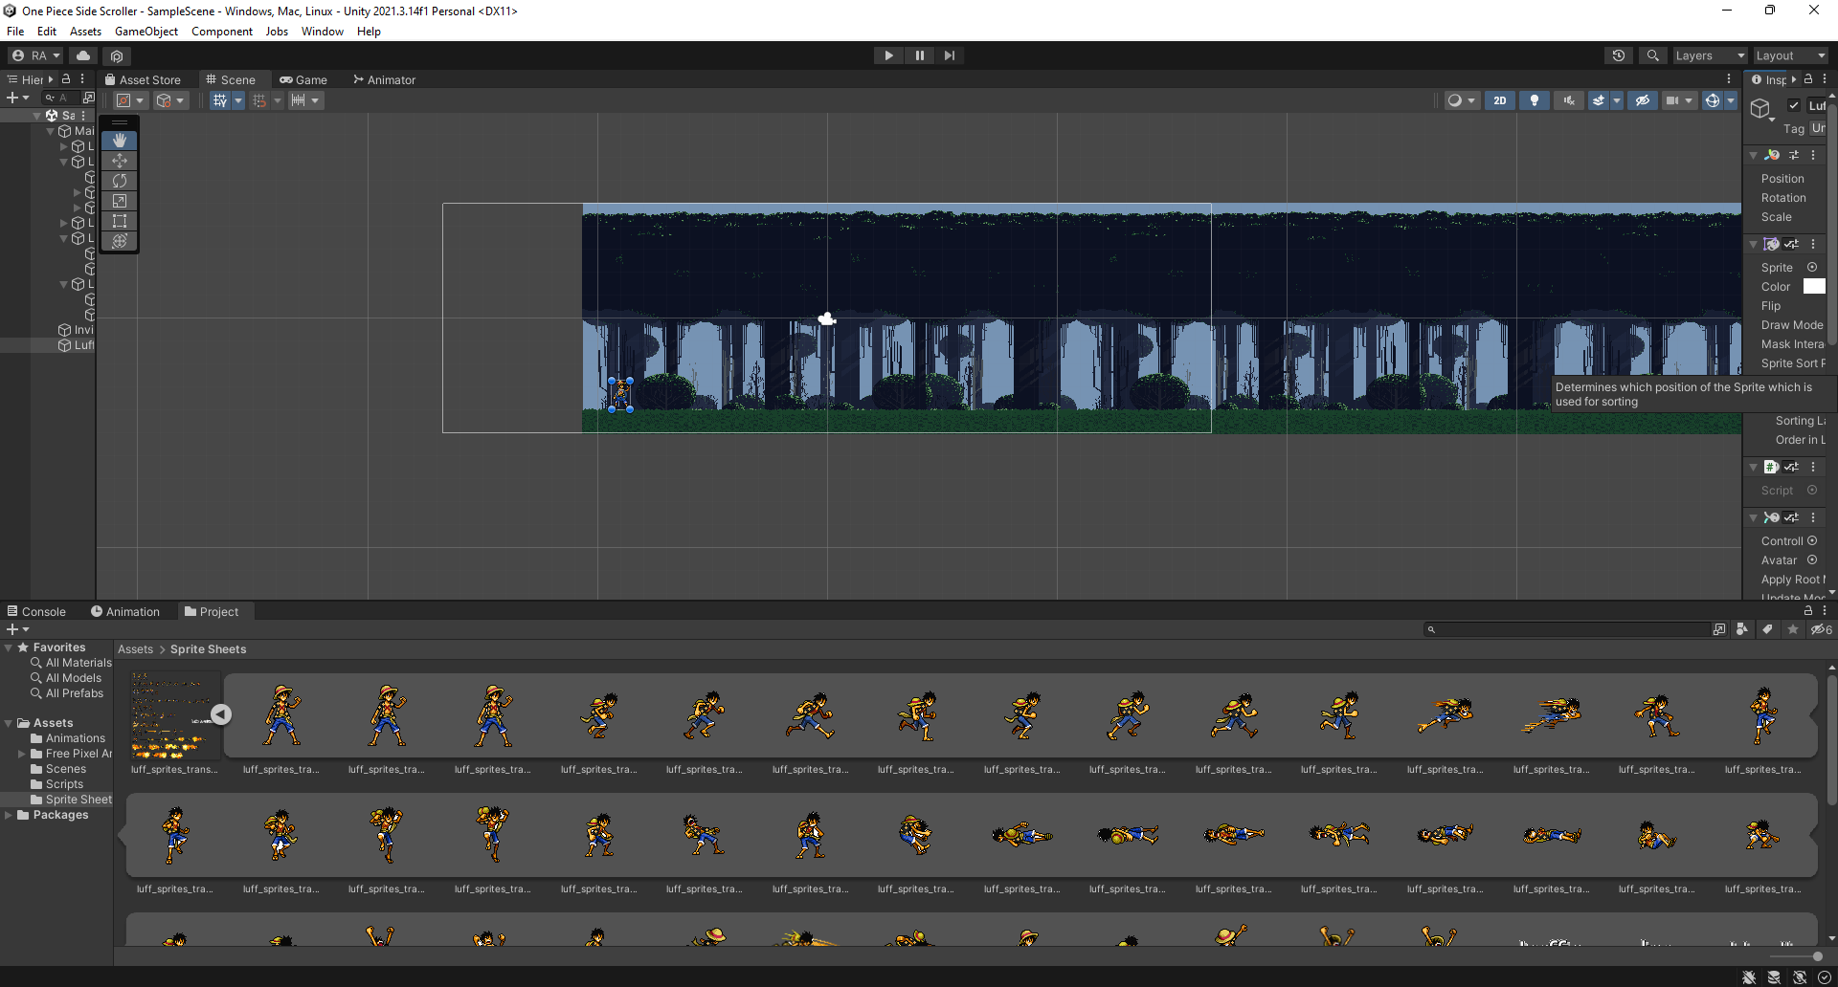Select the Hand view tool

pyautogui.click(x=120, y=141)
